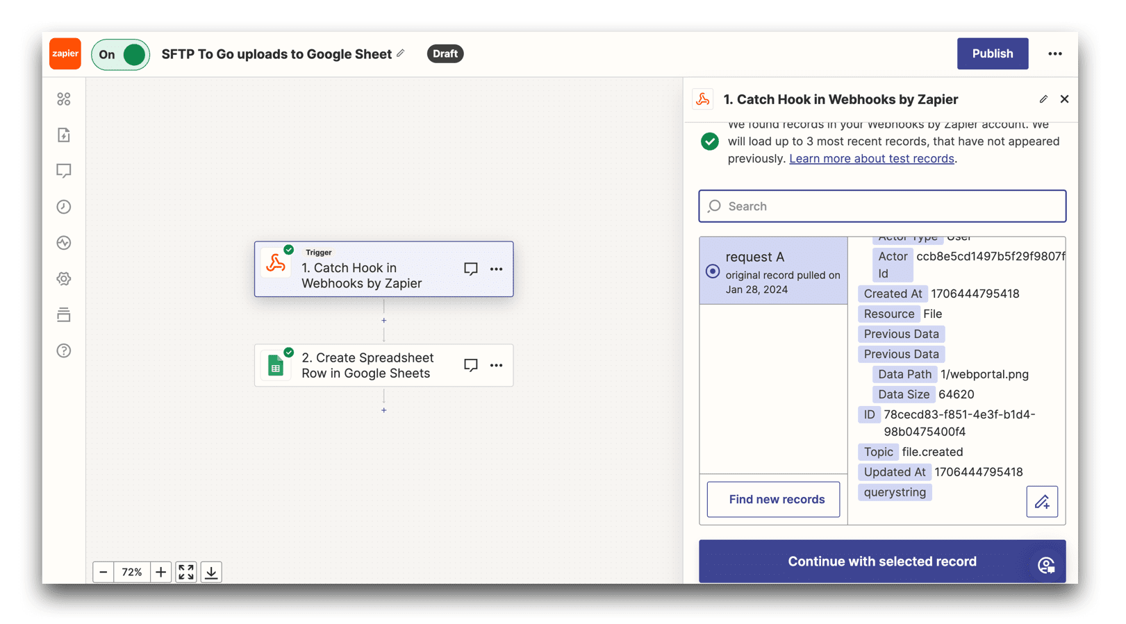
Task: Zoom out the canvas with minus button
Action: click(104, 572)
